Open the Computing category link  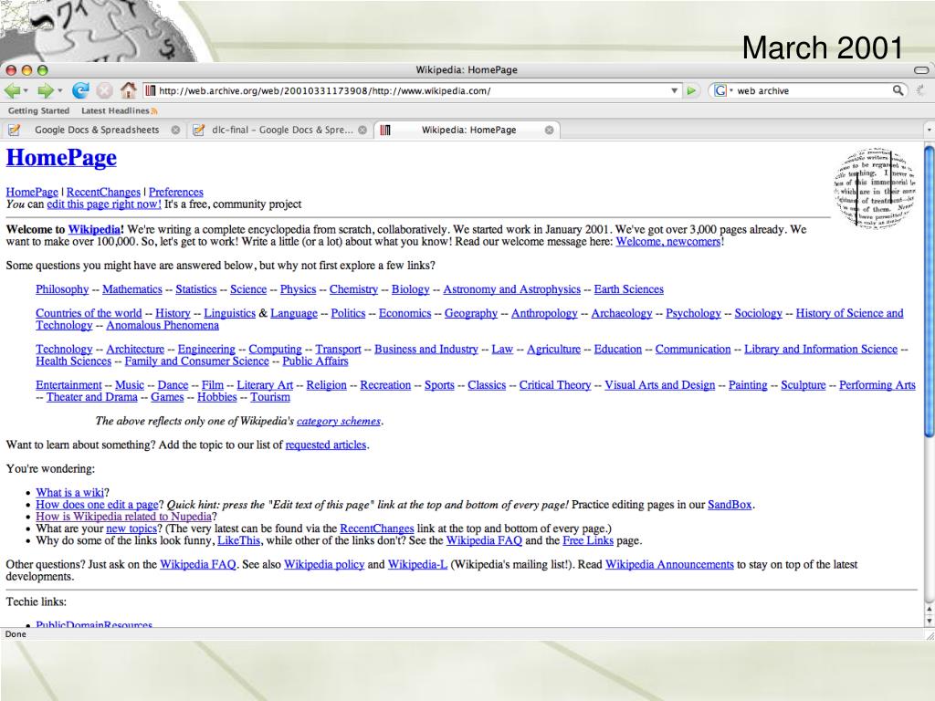click(x=275, y=350)
